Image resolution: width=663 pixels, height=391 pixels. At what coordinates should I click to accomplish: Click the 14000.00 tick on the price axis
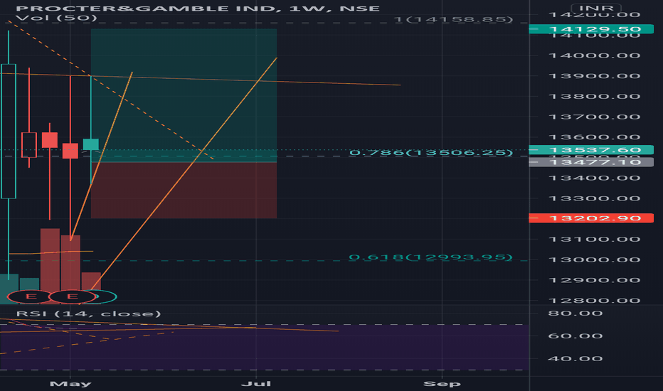[594, 55]
